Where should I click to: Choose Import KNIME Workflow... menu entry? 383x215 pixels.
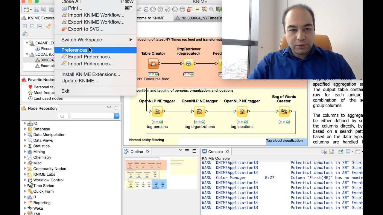coord(95,15)
